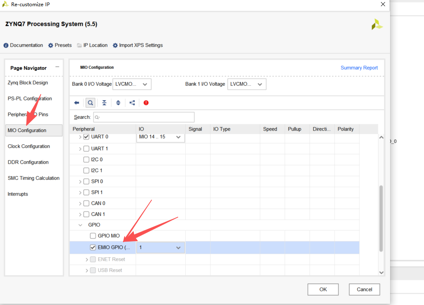Click the Expand All toolbar icon
This screenshot has width=424, height=305.
(x=118, y=103)
